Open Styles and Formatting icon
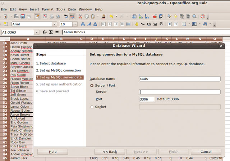This screenshot has width=230, height=161. tap(6, 24)
